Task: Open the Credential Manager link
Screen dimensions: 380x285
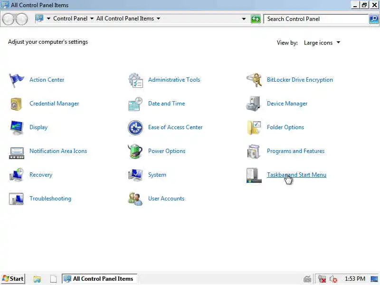Action: point(54,104)
